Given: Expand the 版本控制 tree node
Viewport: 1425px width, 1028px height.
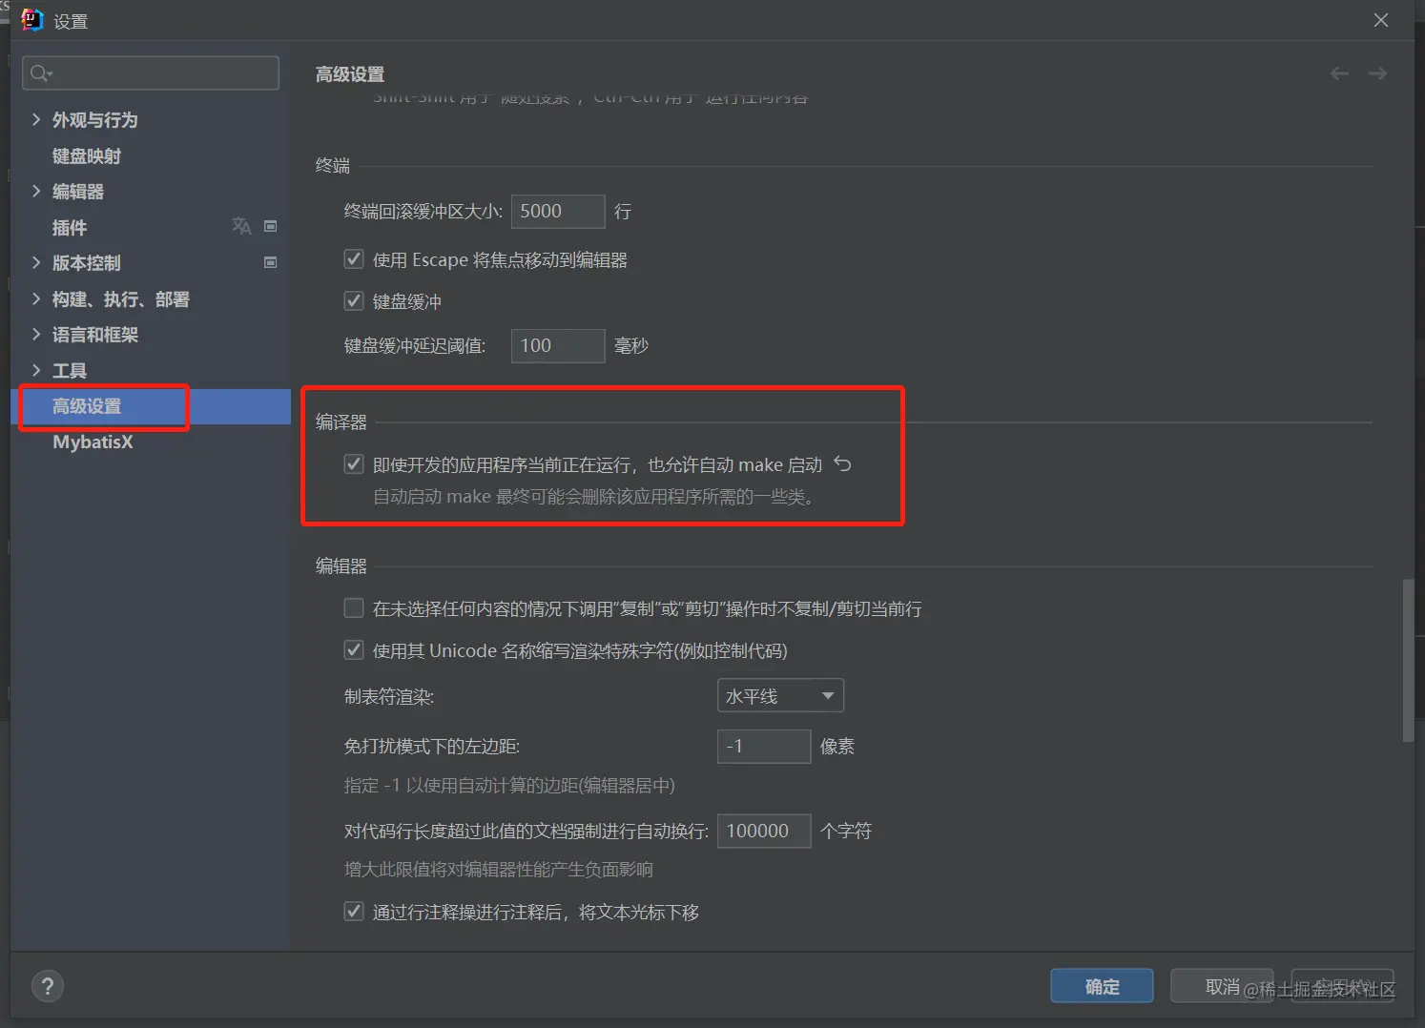Looking at the screenshot, I should pyautogui.click(x=36, y=262).
